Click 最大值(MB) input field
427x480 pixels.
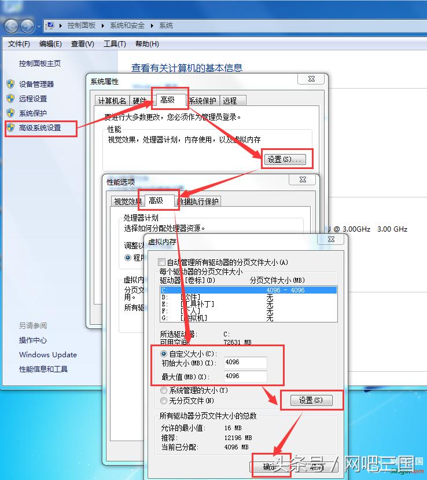(x=245, y=376)
